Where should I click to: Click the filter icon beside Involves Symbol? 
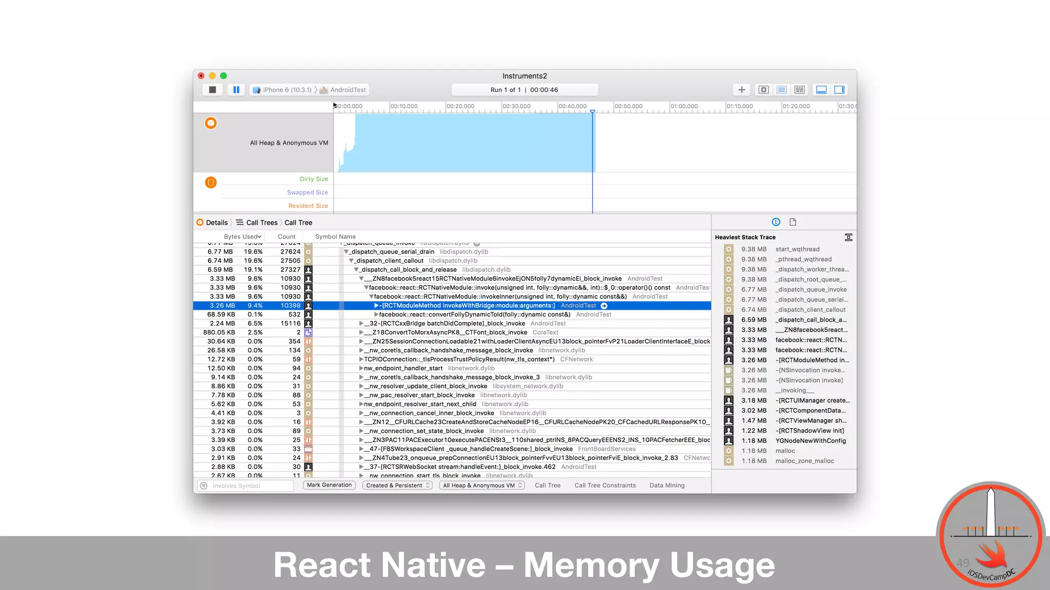coord(204,486)
